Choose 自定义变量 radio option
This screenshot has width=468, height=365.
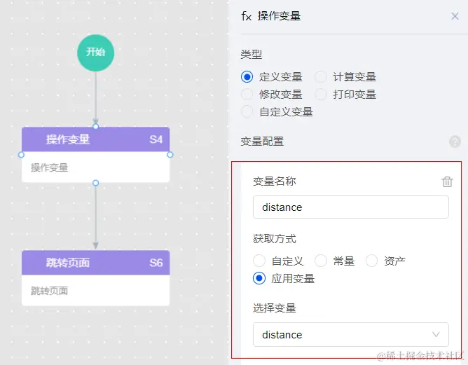[247, 112]
